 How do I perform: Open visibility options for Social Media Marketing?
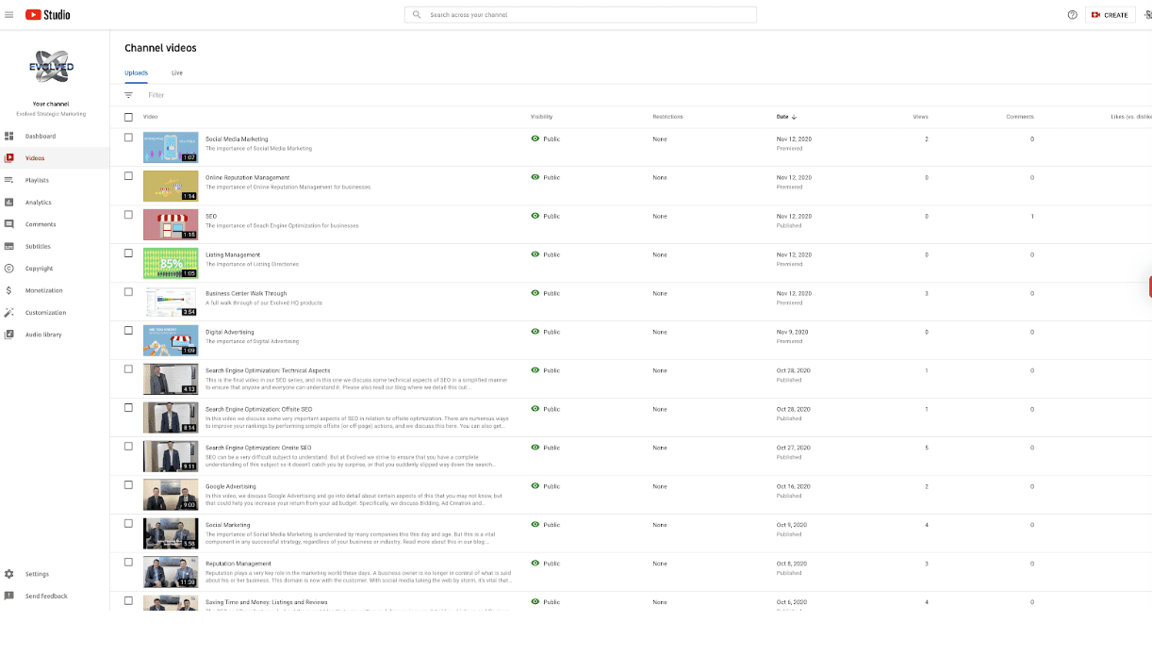point(546,139)
